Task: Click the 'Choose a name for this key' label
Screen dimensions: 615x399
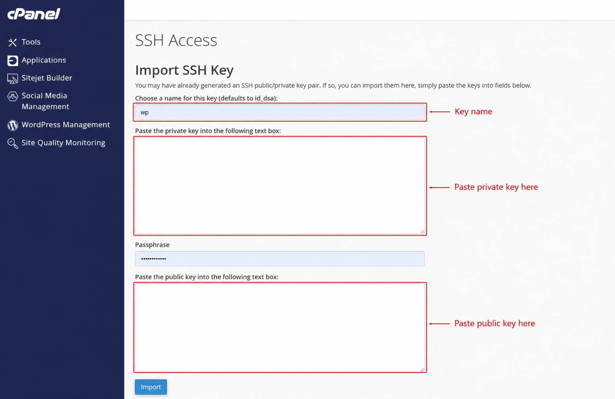Action: click(206, 98)
